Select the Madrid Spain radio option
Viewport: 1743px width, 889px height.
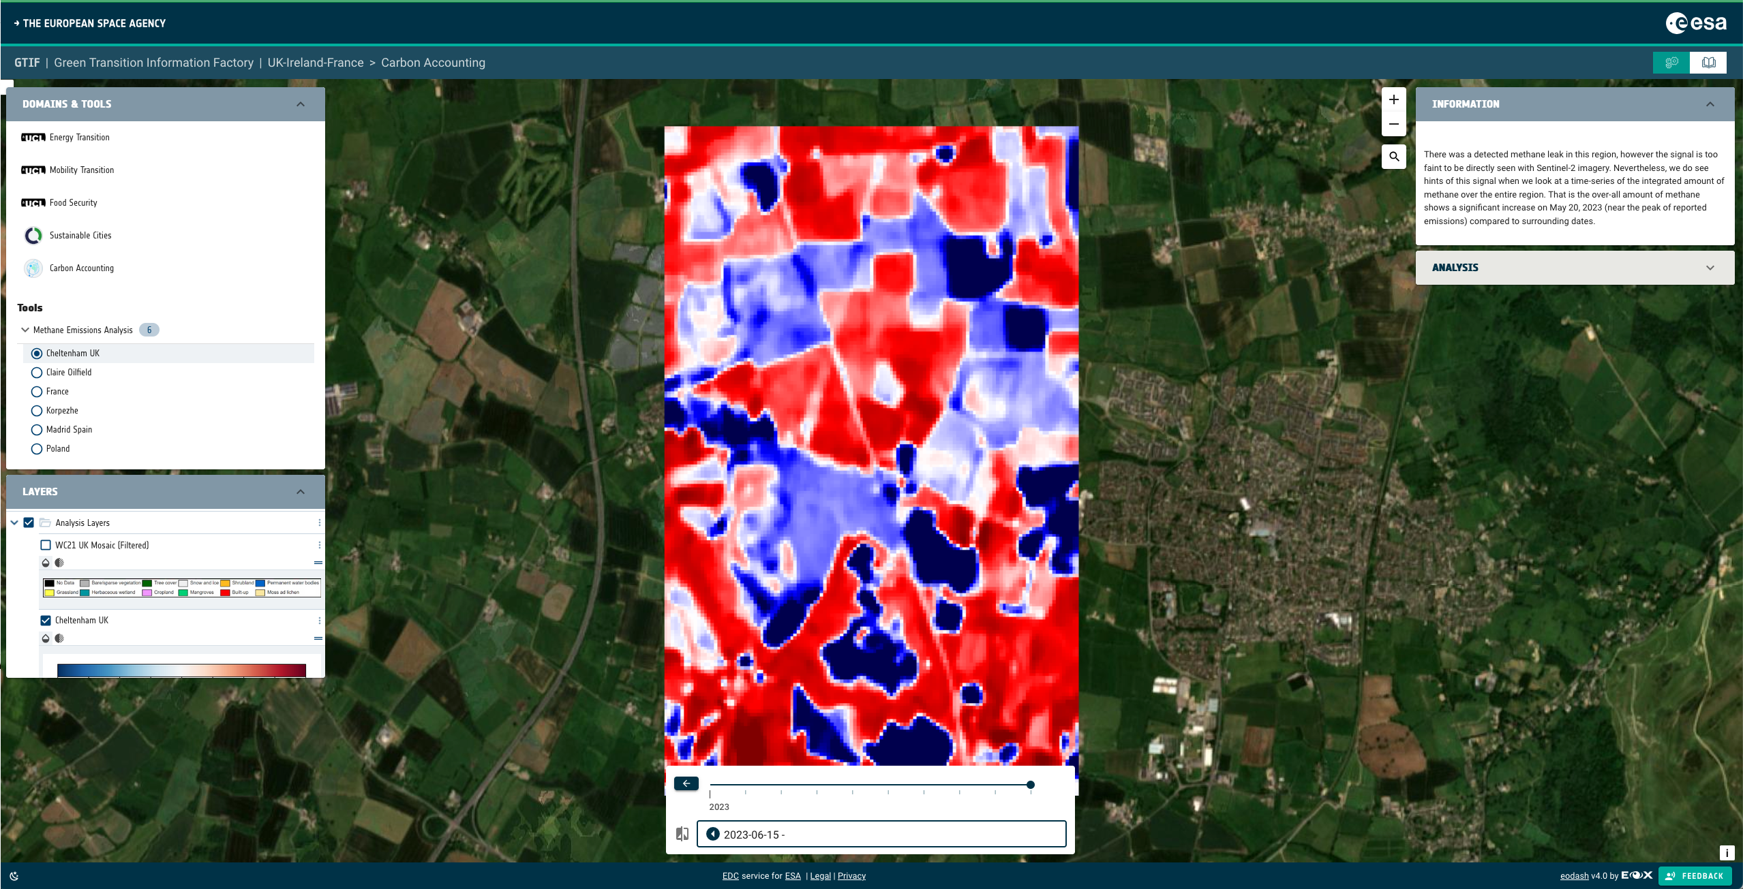click(37, 430)
